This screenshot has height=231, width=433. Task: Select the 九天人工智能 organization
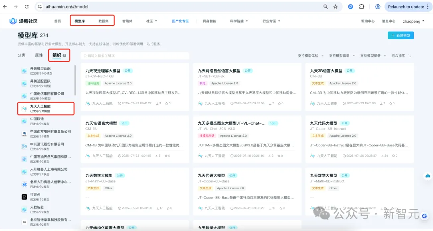click(x=46, y=109)
